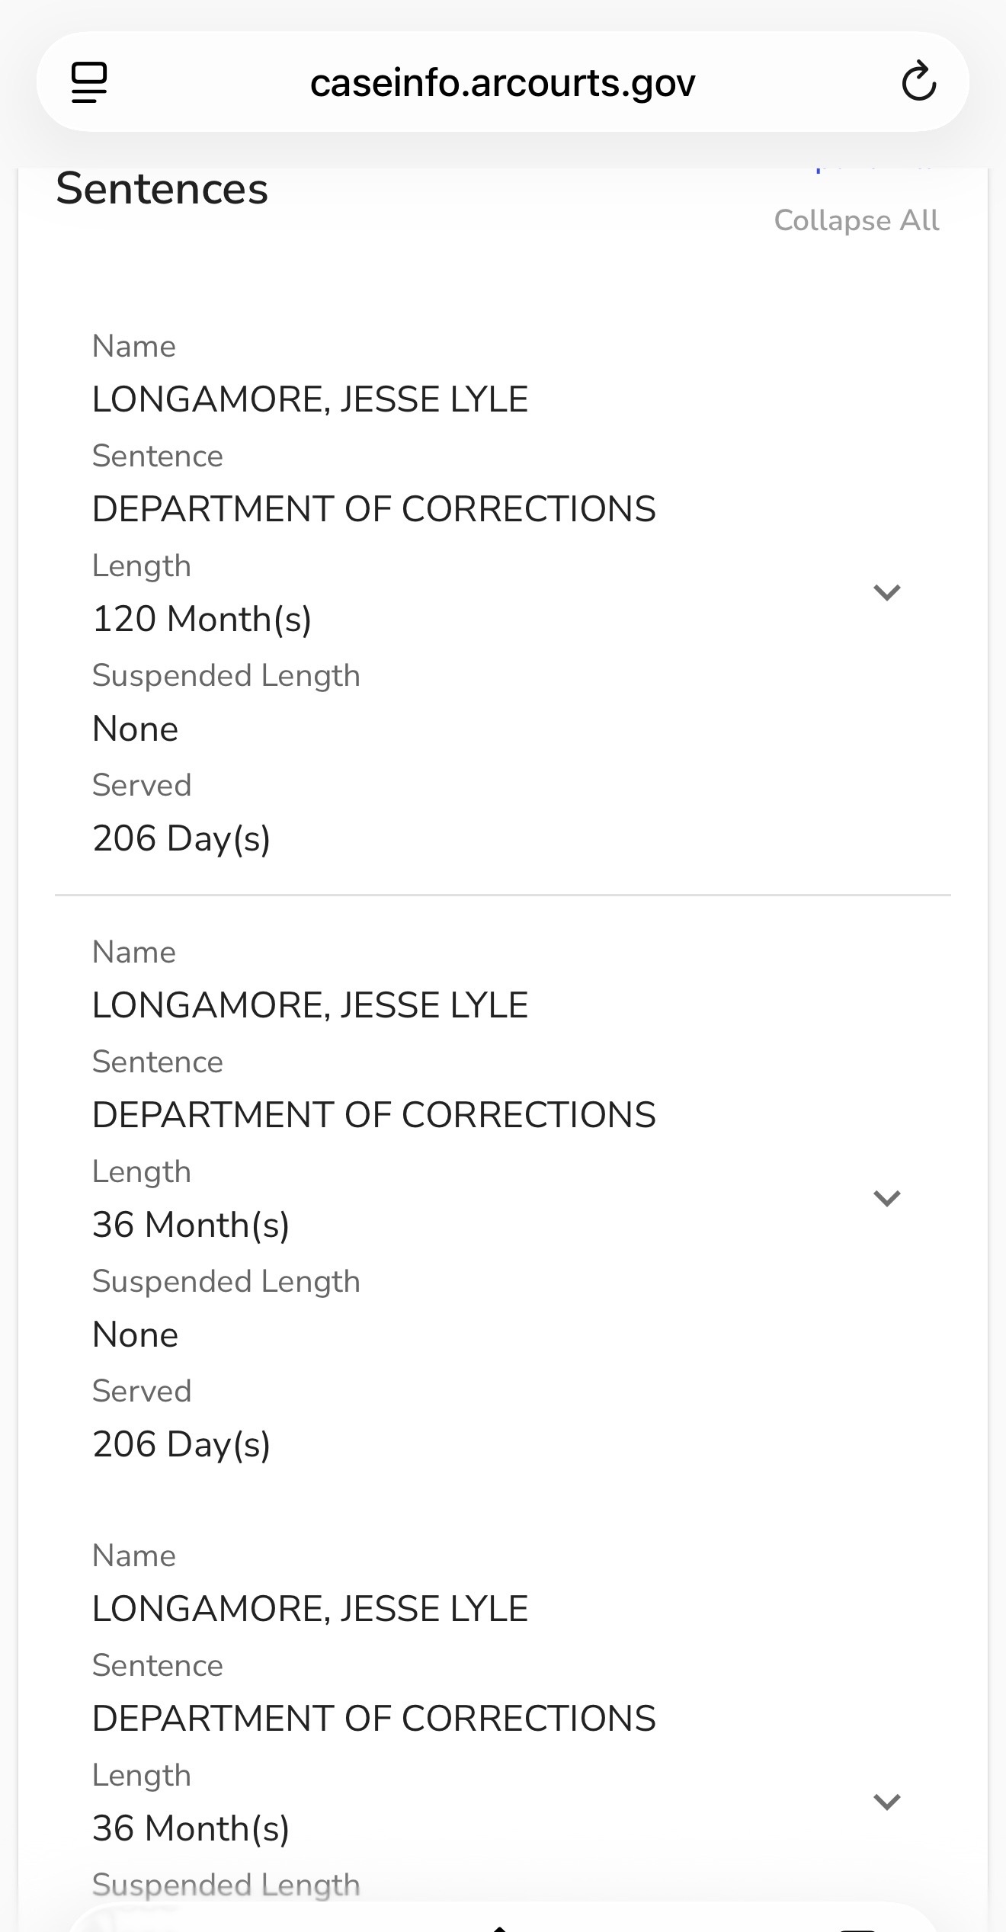The image size is (1006, 1932).
Task: Click the first DEPARTMENT OF CORRECTIONS sentence text
Action: pos(373,509)
